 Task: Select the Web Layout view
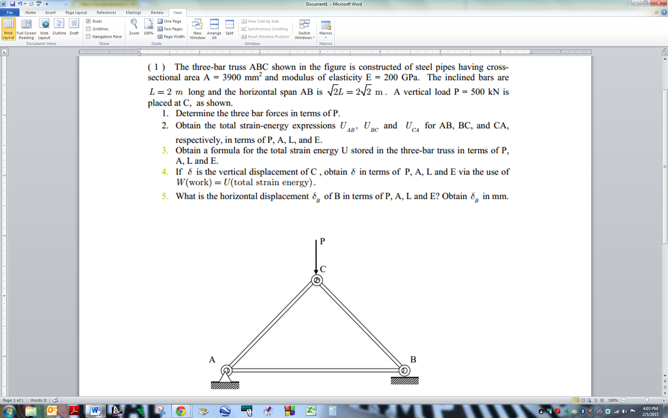44,29
